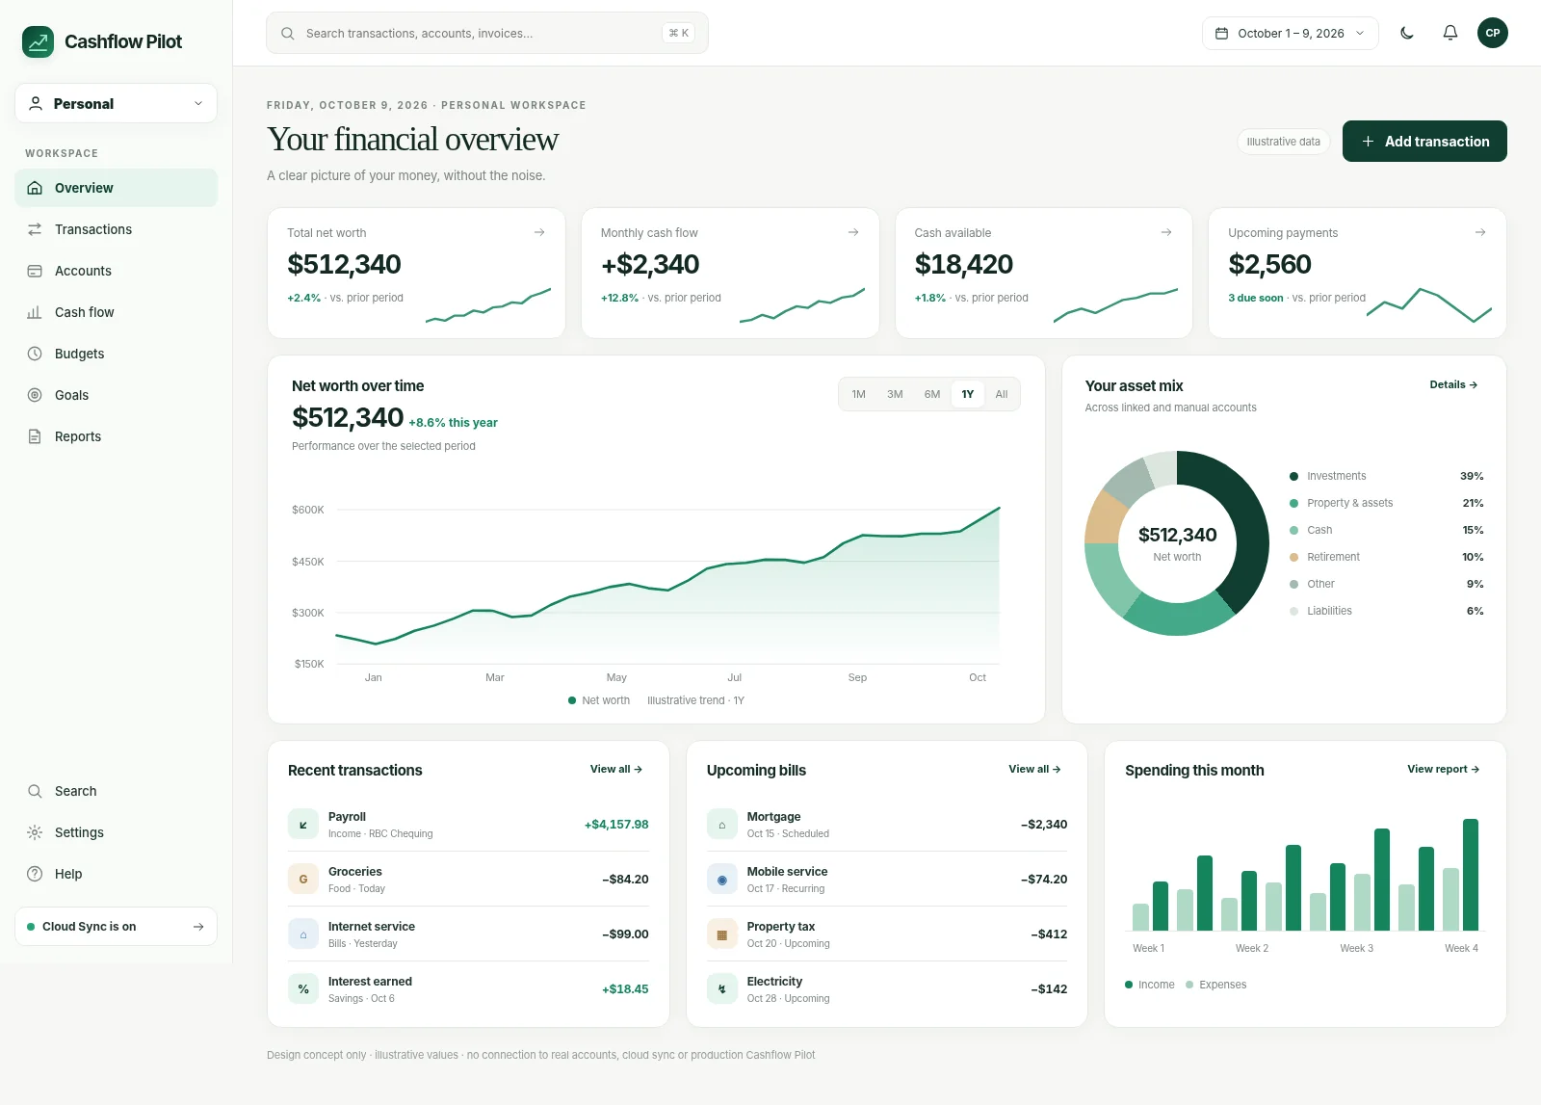The width and height of the screenshot is (1541, 1105).
Task: Expand the Personal workspace dropdown
Action: tap(116, 103)
